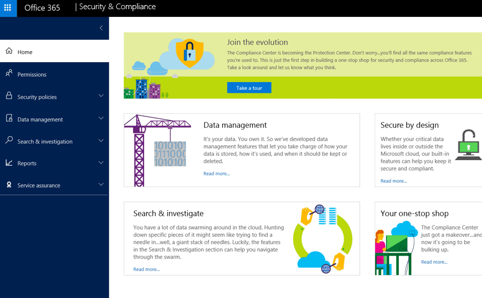The width and height of the screenshot is (482, 298).
Task: Click the Permissions people icon
Action: [9, 73]
